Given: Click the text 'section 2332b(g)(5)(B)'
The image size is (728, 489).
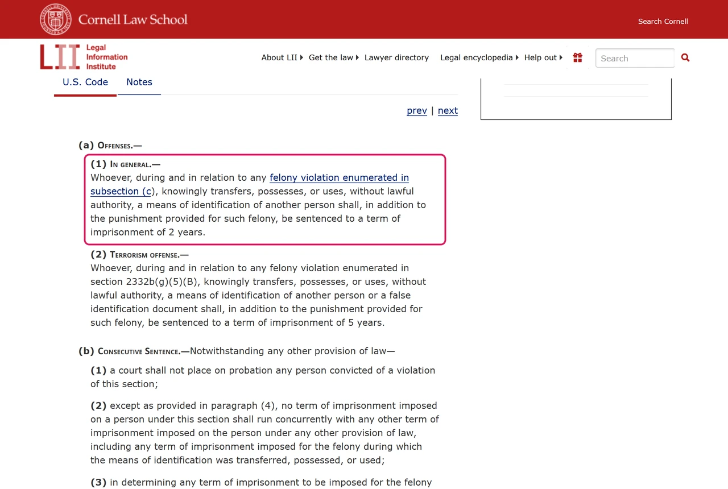Looking at the screenshot, I should point(144,281).
